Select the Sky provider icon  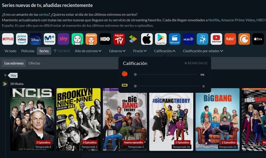pyautogui.click(x=64, y=39)
